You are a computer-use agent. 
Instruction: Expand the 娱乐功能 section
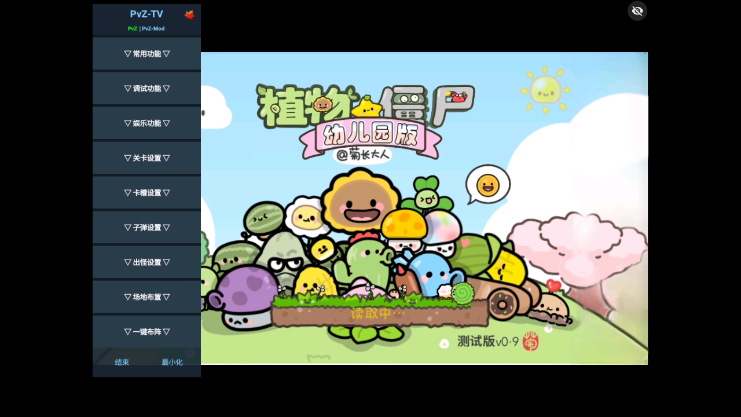[x=146, y=123]
